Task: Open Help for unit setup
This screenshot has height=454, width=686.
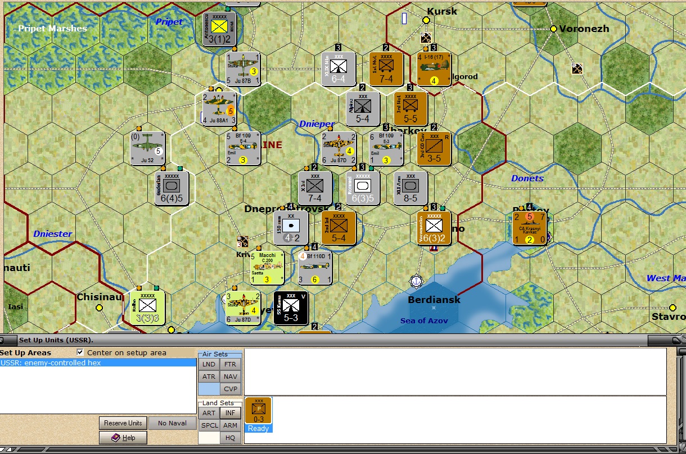Action: (x=123, y=438)
